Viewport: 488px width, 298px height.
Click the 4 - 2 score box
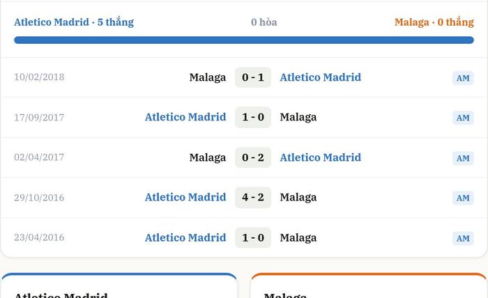[253, 197]
